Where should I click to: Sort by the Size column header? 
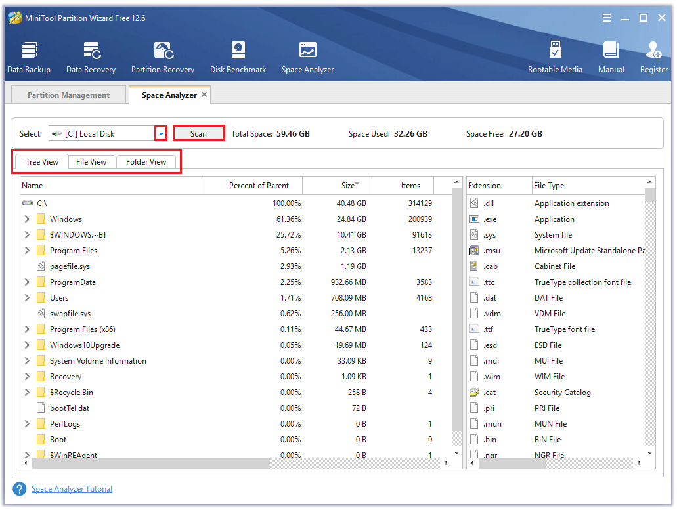[335, 186]
